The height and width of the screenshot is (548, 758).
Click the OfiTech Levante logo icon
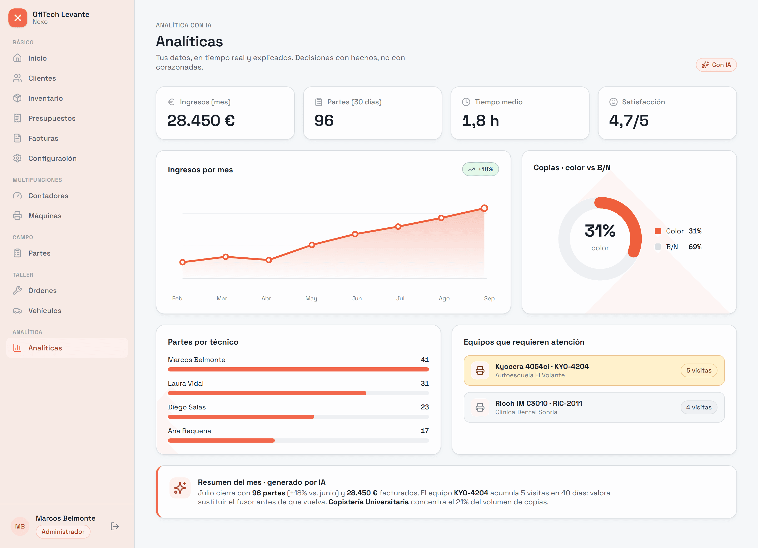point(18,18)
